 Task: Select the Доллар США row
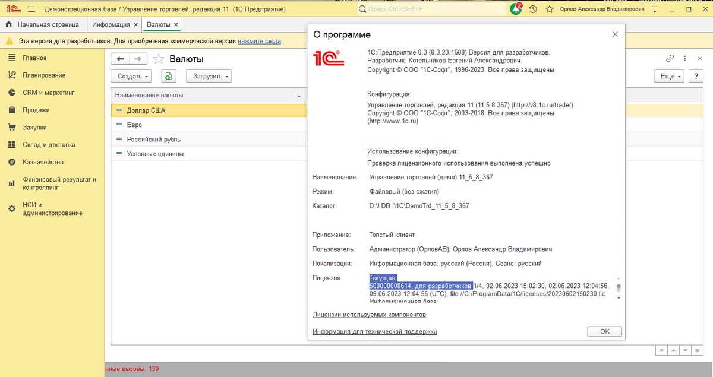[x=208, y=110]
